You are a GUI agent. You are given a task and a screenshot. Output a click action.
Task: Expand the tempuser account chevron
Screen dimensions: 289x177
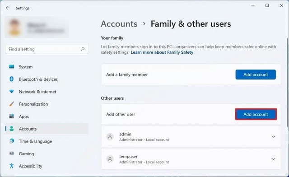coord(273,159)
